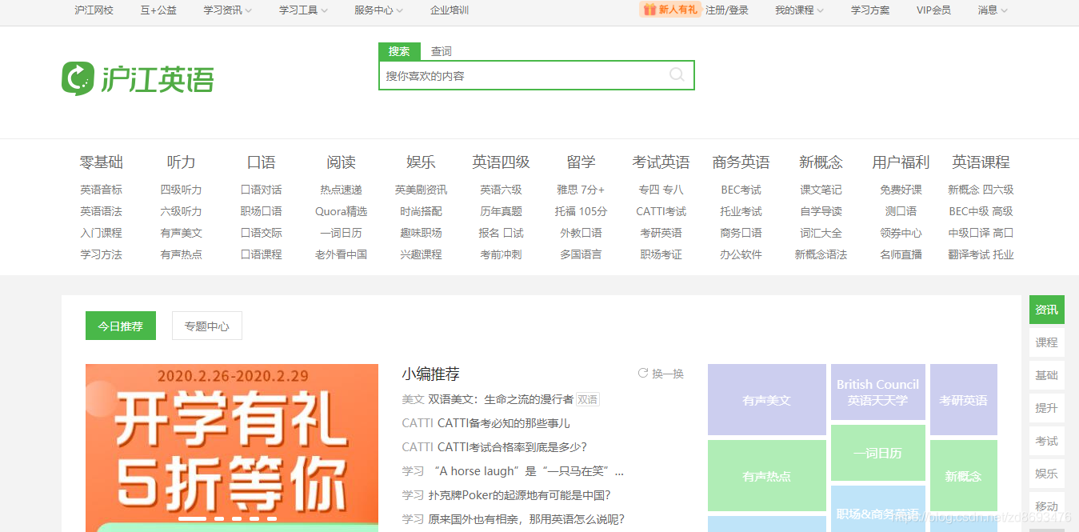
Task: Click the 新人有礼 gift icon
Action: click(648, 10)
